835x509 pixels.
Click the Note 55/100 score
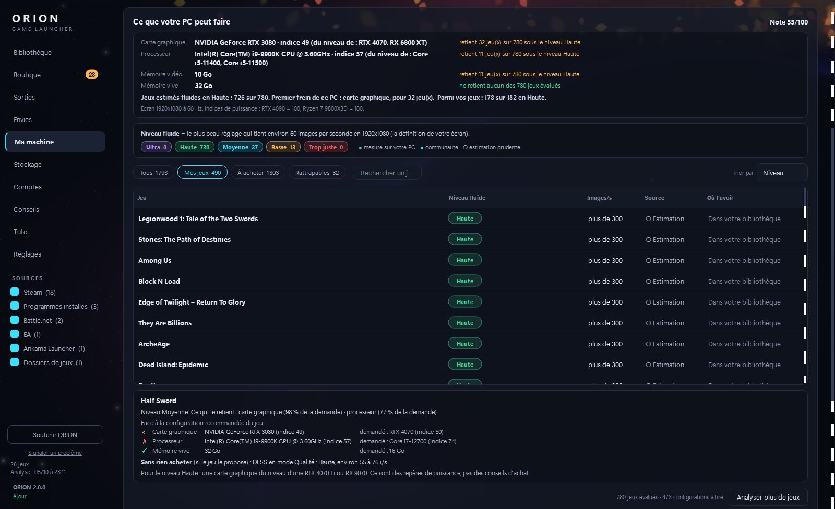pos(789,22)
